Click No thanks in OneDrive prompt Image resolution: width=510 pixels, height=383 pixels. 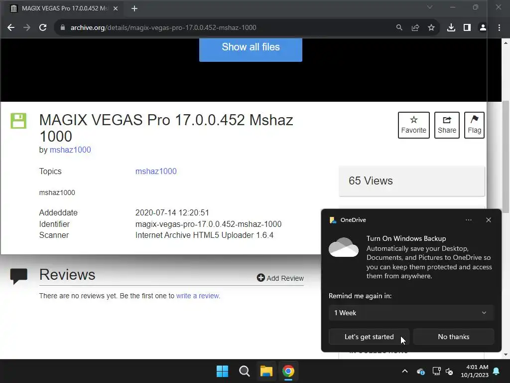(x=453, y=337)
